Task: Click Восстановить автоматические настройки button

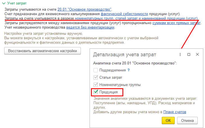Action: click(42, 51)
